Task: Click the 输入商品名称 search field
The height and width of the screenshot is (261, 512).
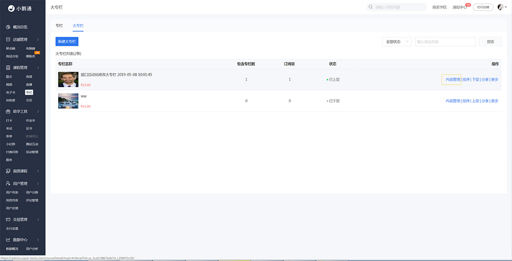Action: click(x=445, y=42)
